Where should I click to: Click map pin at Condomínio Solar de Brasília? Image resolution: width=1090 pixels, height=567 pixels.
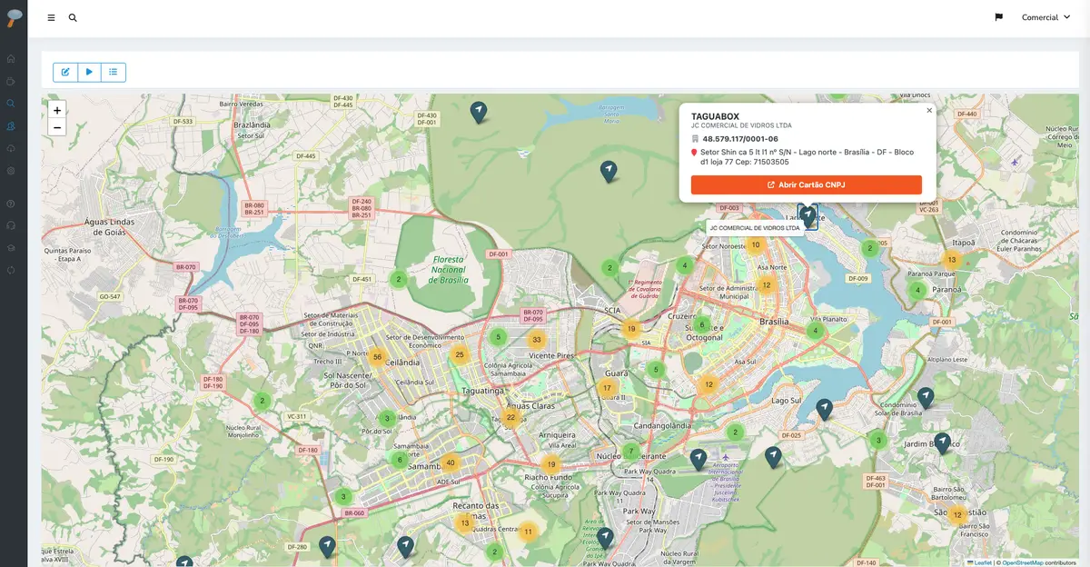(925, 397)
